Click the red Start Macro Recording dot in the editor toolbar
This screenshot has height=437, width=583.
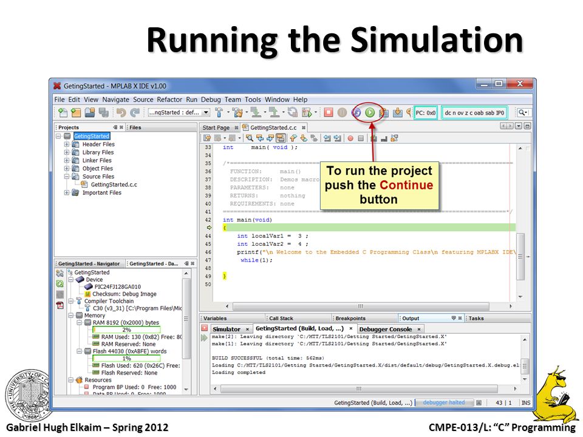point(350,138)
